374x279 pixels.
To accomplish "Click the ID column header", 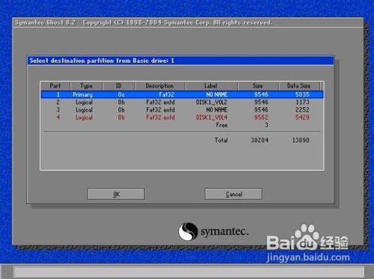I will tap(118, 86).
